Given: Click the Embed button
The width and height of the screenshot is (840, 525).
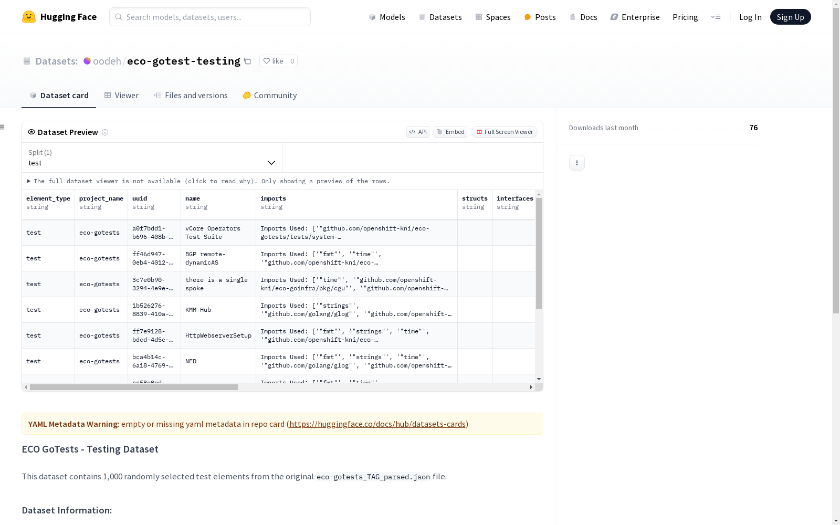Looking at the screenshot, I should tap(450, 132).
